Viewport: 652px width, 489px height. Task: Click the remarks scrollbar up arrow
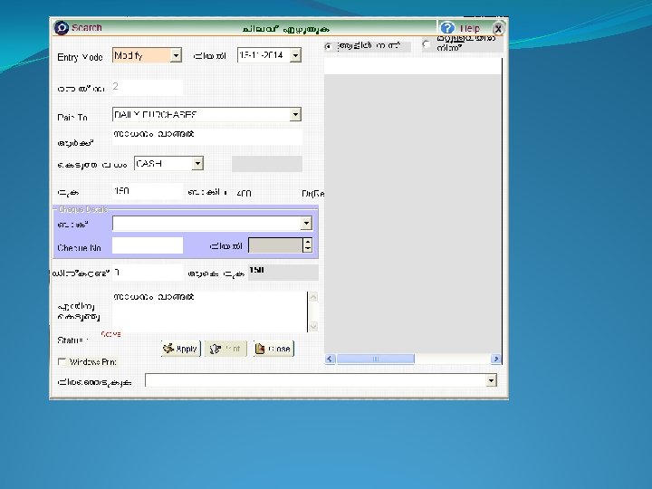point(313,297)
